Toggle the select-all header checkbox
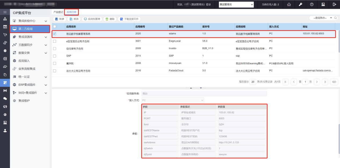The image size is (340, 168). point(55,27)
